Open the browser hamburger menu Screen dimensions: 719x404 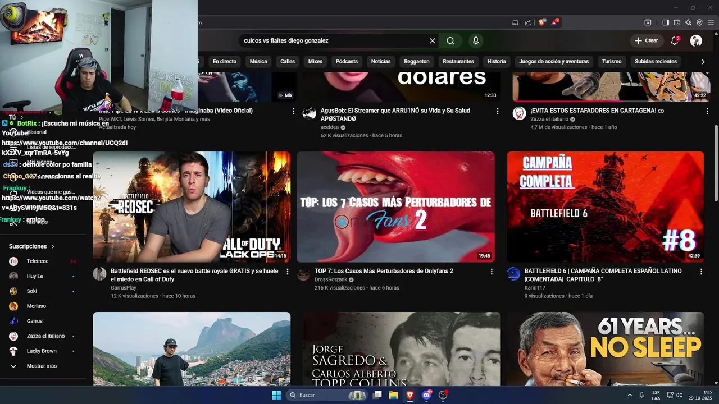coord(711,22)
